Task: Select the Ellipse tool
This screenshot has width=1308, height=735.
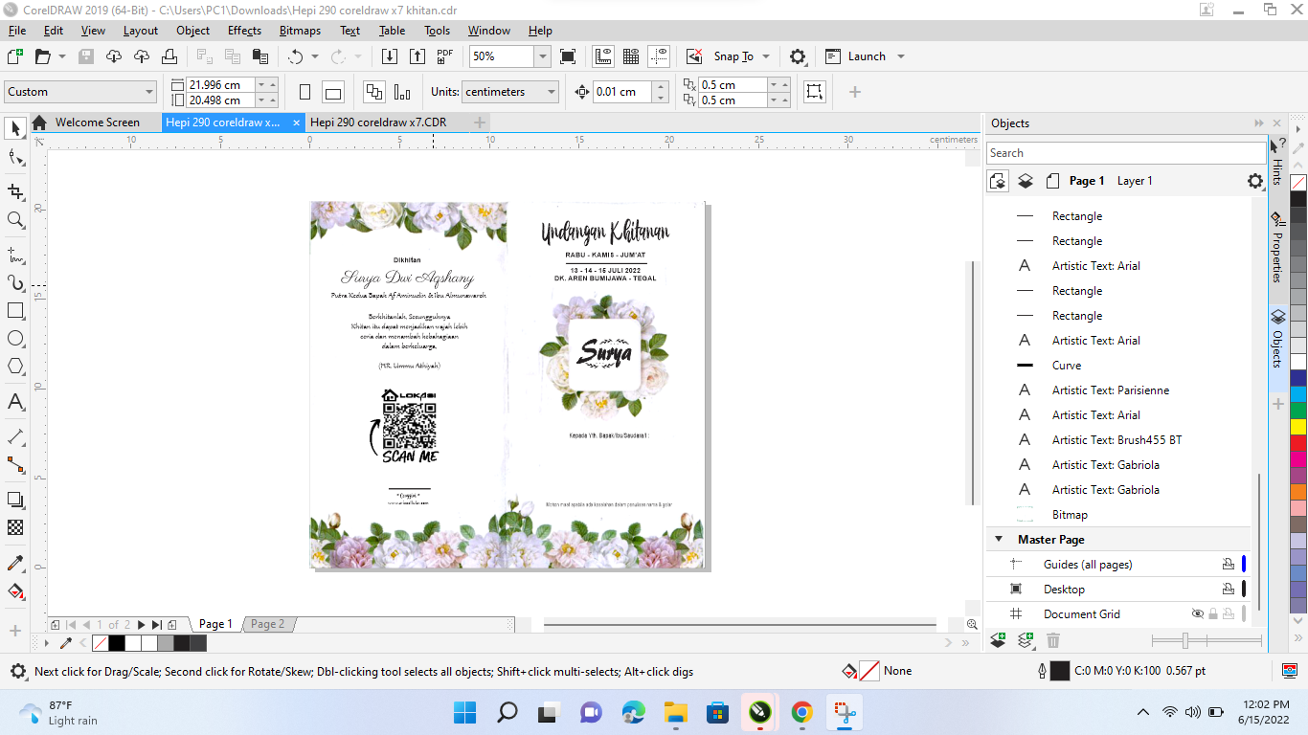Action: pyautogui.click(x=15, y=339)
